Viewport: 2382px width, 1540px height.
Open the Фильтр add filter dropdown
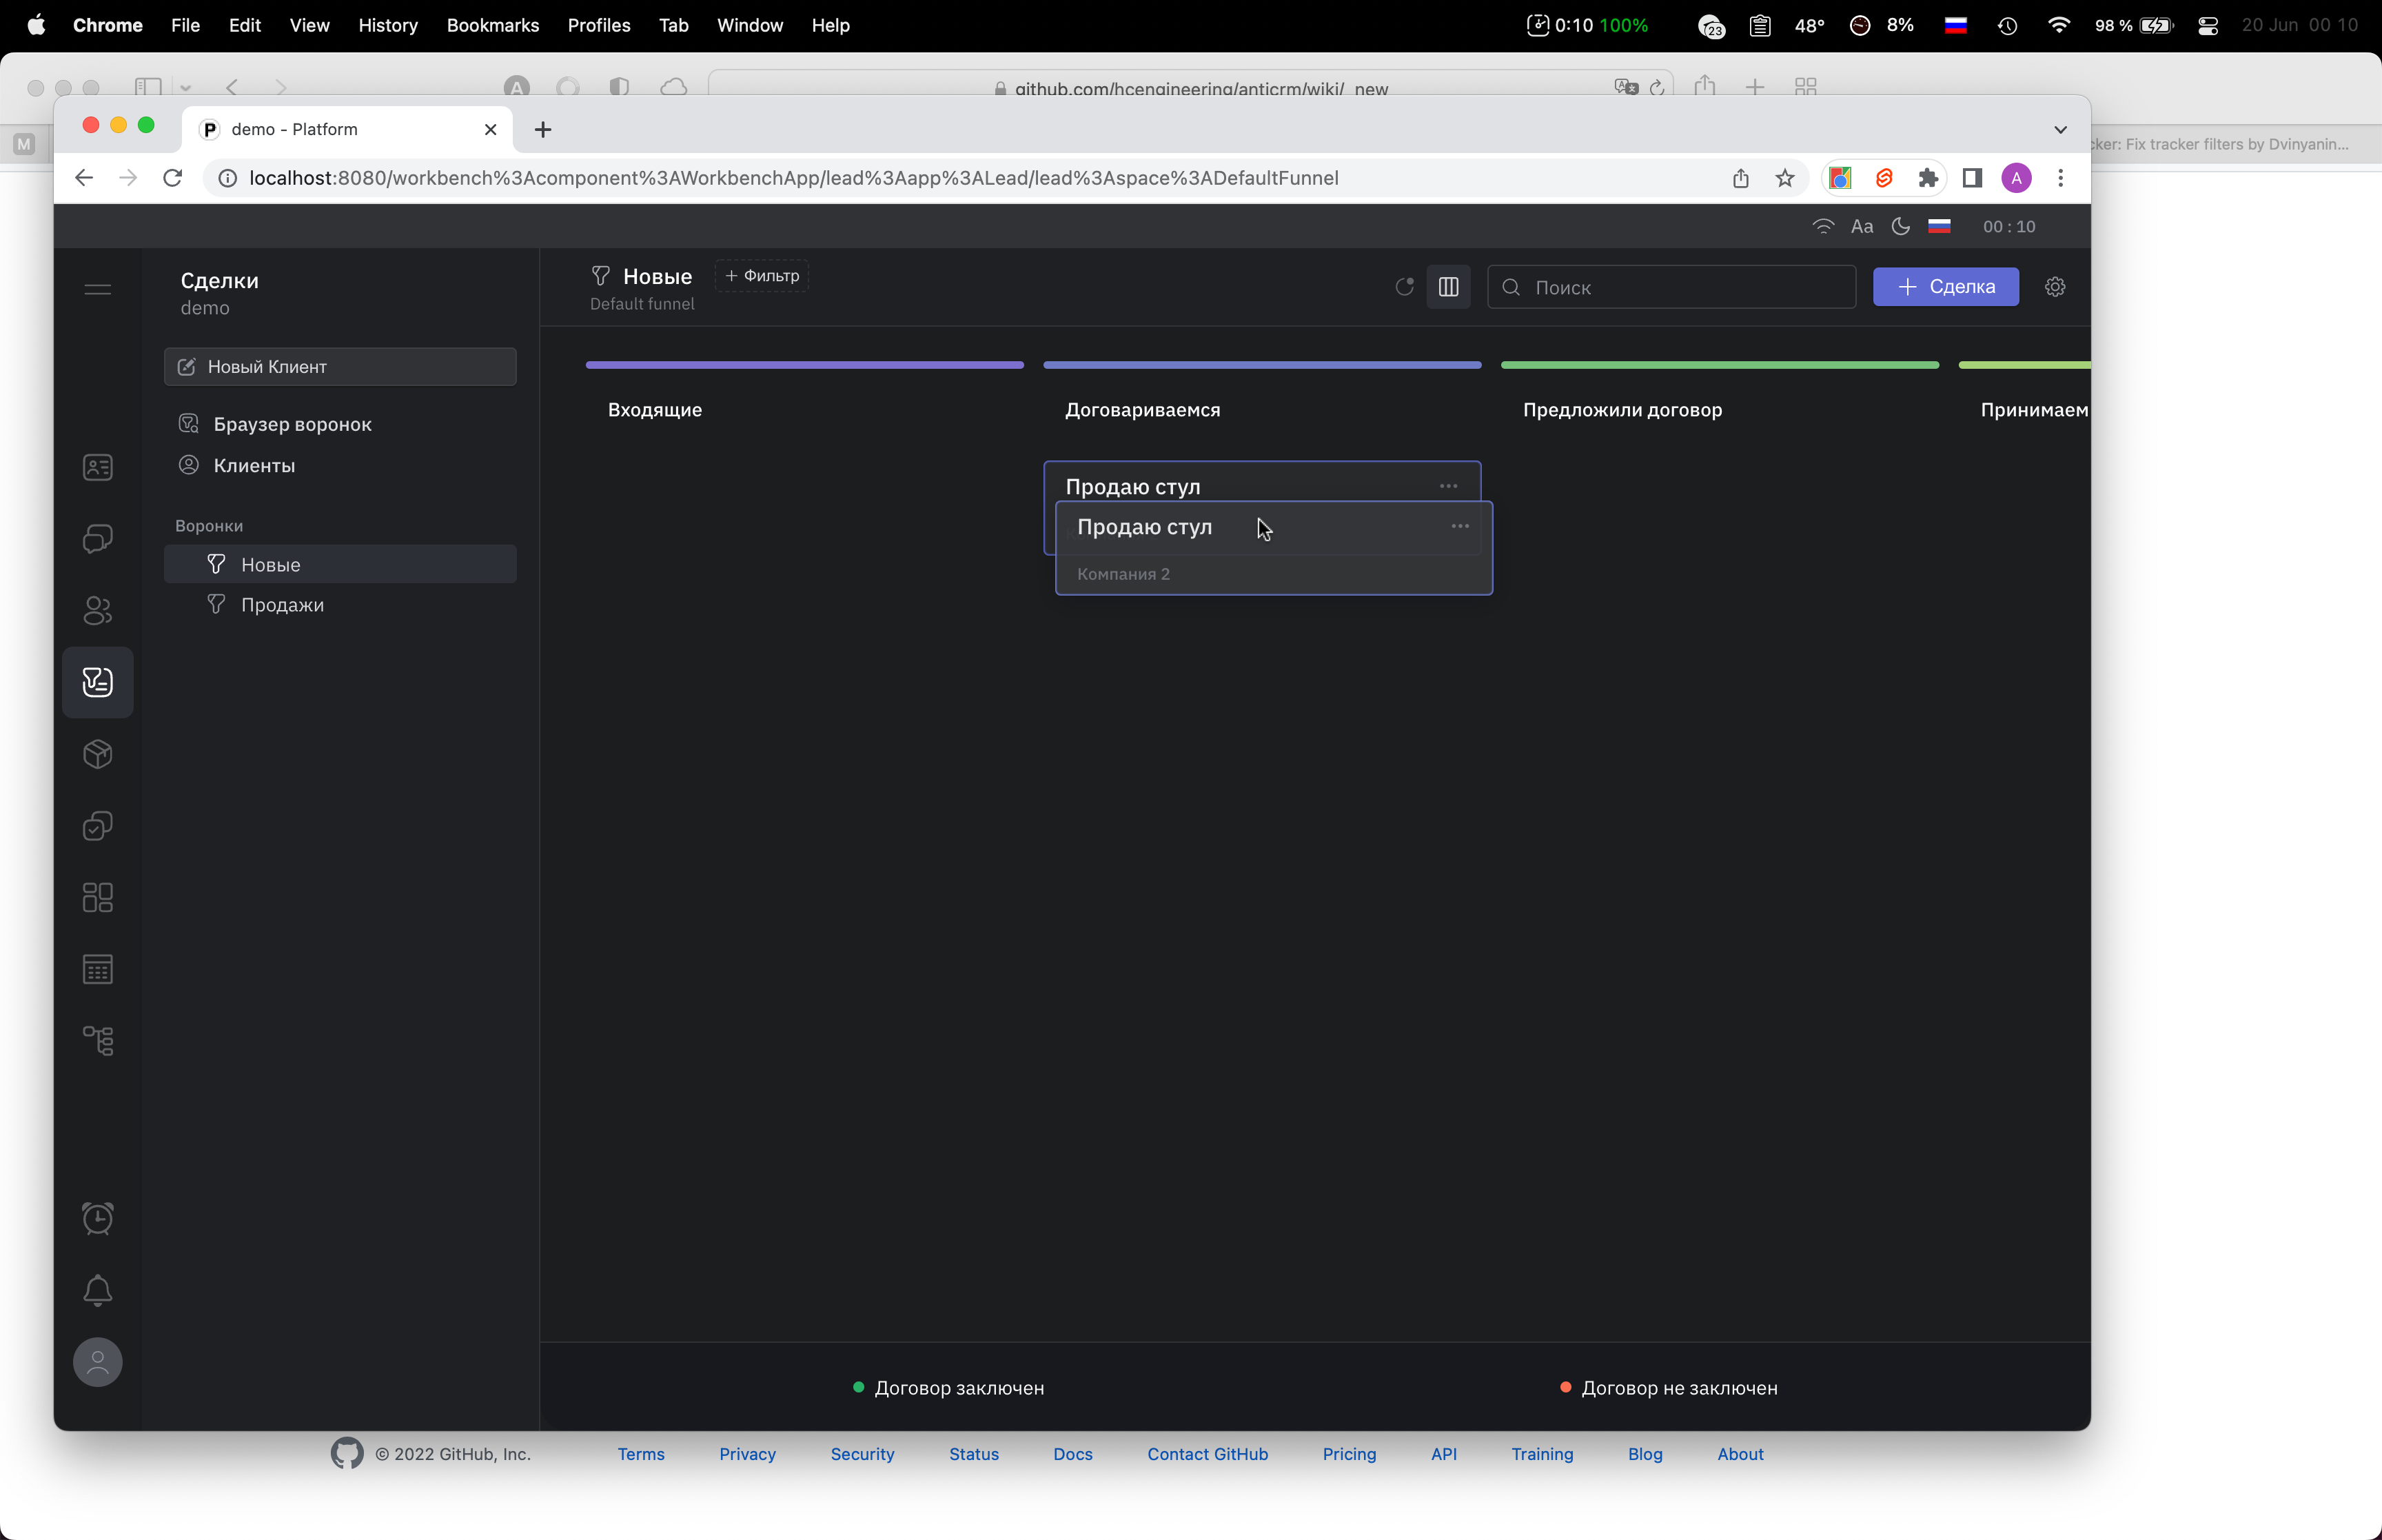click(762, 276)
